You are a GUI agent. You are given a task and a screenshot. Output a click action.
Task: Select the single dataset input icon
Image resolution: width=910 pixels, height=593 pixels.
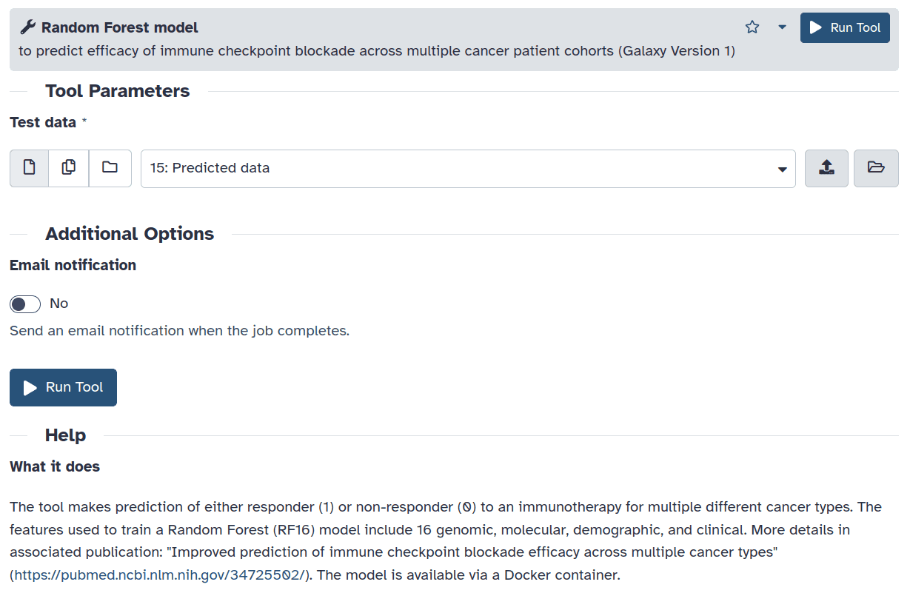click(30, 168)
